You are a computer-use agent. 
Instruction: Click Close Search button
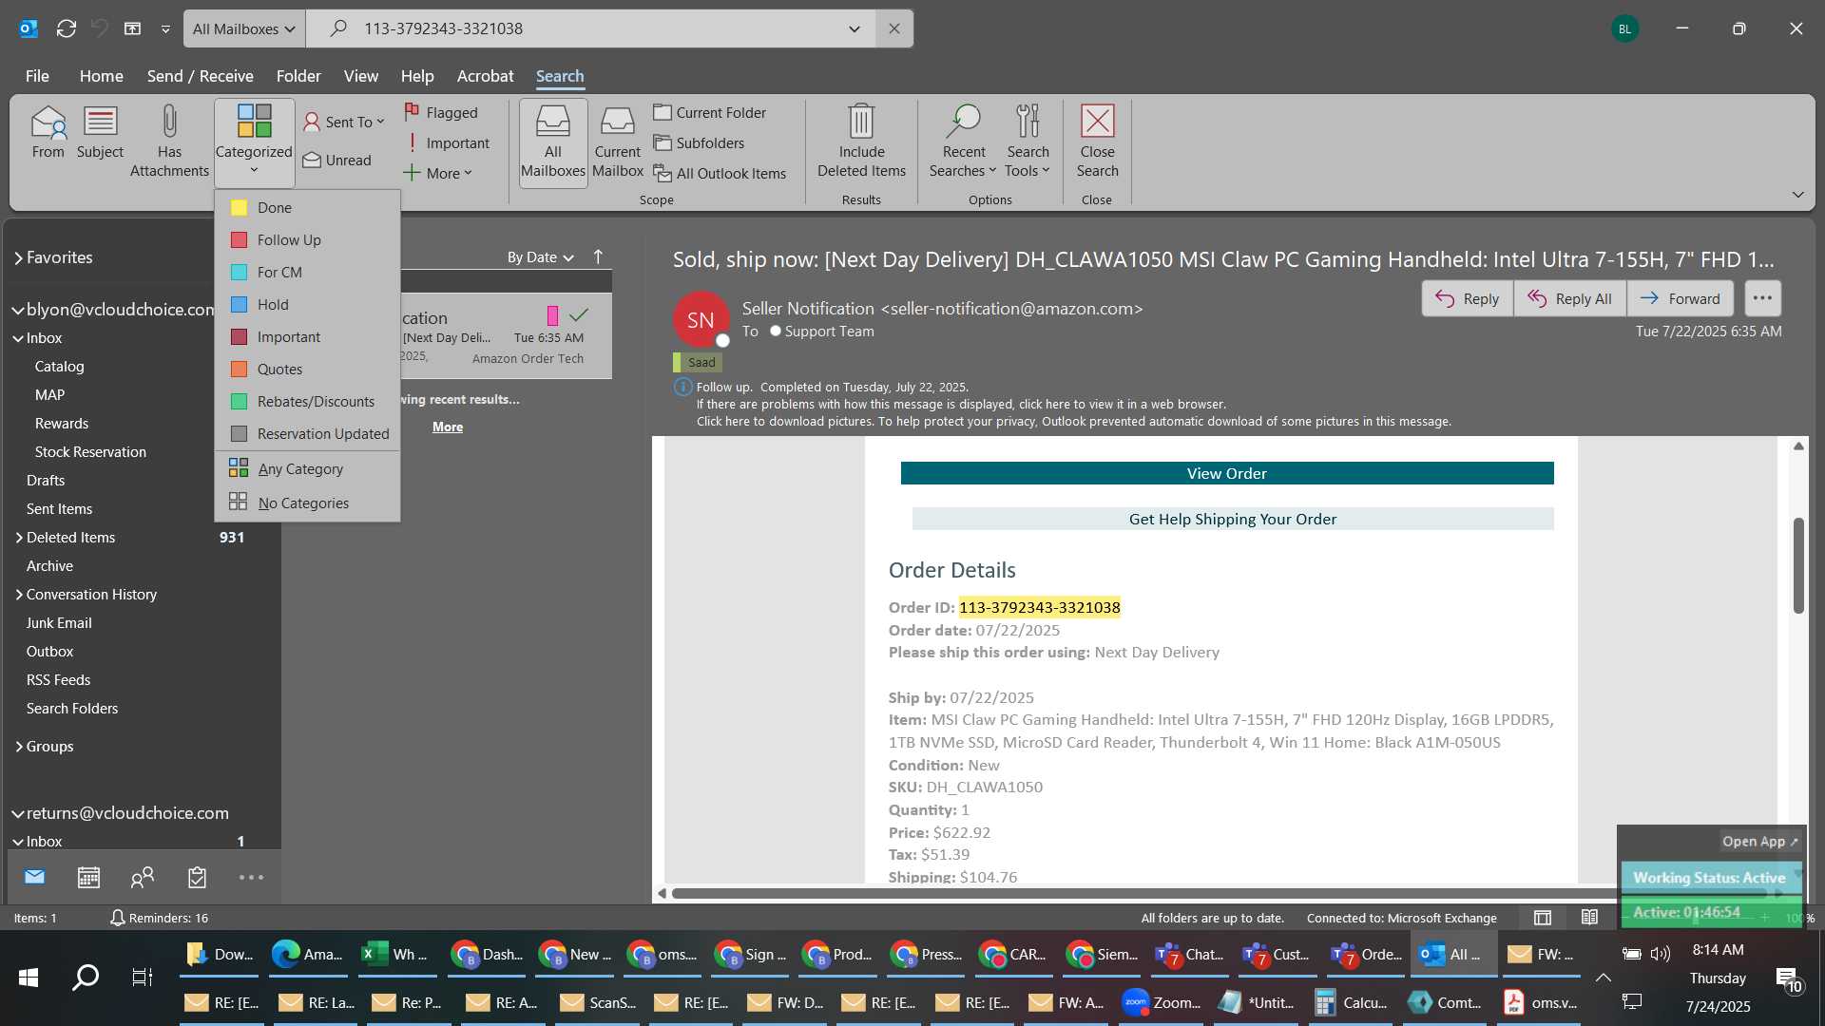point(1097,142)
